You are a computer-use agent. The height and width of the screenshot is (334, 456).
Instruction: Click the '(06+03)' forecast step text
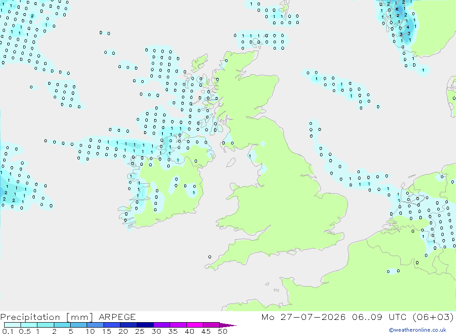point(433,317)
